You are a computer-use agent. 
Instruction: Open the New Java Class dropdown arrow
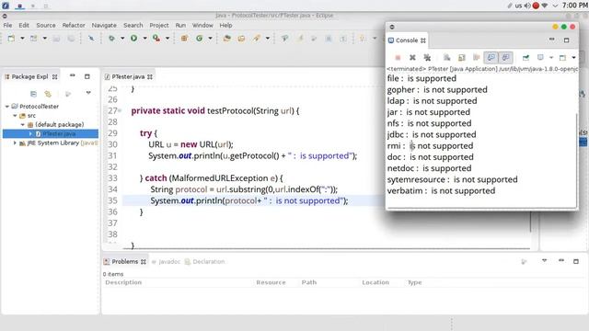(x=210, y=39)
